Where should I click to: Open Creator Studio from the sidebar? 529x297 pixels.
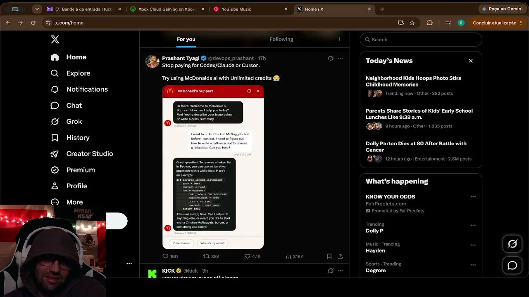coord(82,154)
